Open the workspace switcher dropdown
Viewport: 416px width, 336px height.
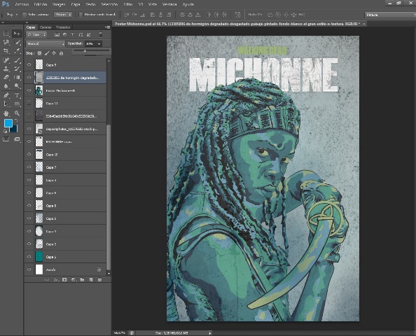tap(390, 15)
